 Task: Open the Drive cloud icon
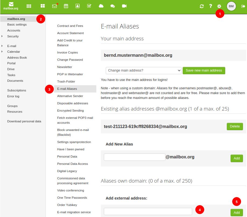click(x=101, y=6)
